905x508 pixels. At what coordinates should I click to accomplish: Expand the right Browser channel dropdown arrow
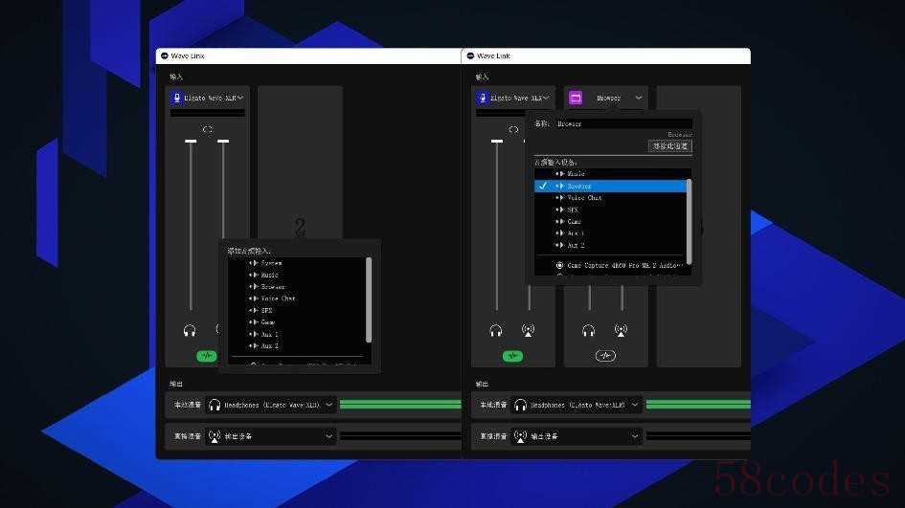(639, 98)
